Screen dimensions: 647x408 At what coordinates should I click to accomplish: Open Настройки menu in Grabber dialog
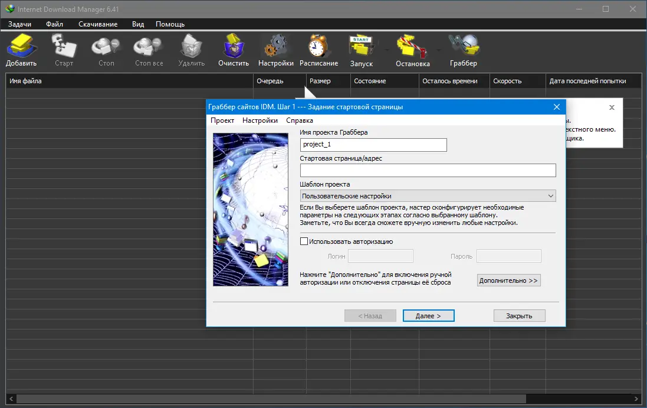pyautogui.click(x=260, y=120)
